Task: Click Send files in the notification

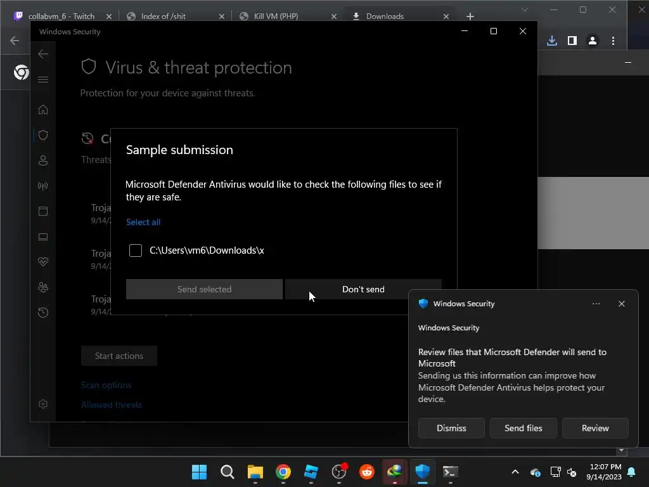Action: (523, 428)
